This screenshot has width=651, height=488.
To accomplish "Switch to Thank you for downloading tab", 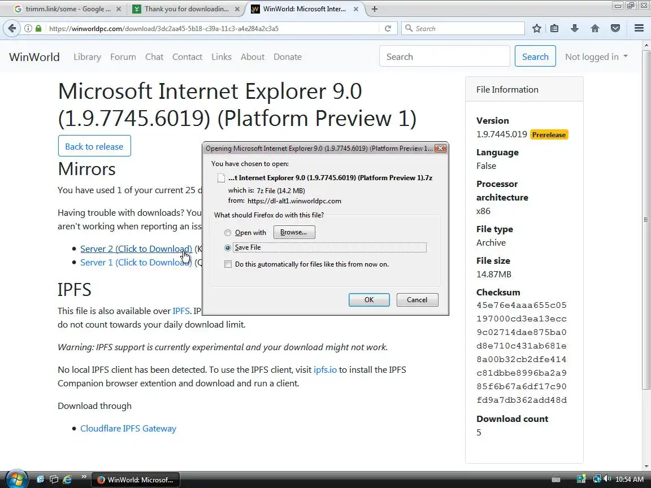I will pyautogui.click(x=186, y=8).
